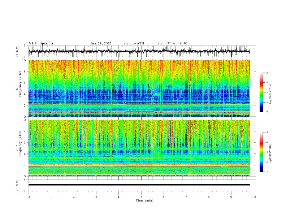Click the "ch.1(V)" axis label
Viewport: 286px width, 221px height.
tap(17, 51)
